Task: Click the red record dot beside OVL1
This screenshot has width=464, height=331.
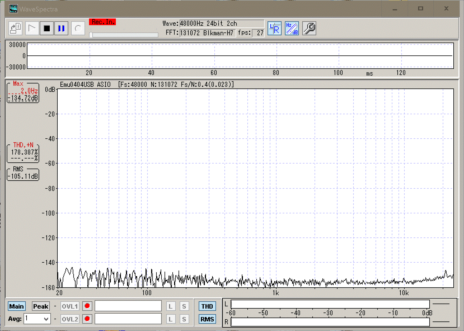Action: coord(87,306)
